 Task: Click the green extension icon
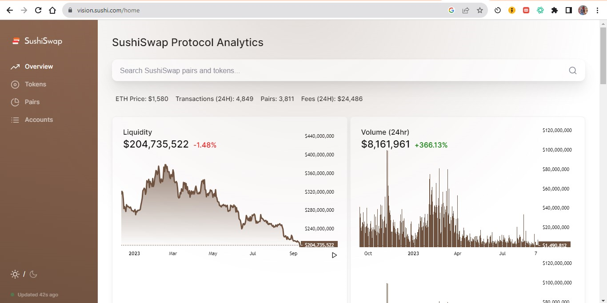tap(540, 10)
